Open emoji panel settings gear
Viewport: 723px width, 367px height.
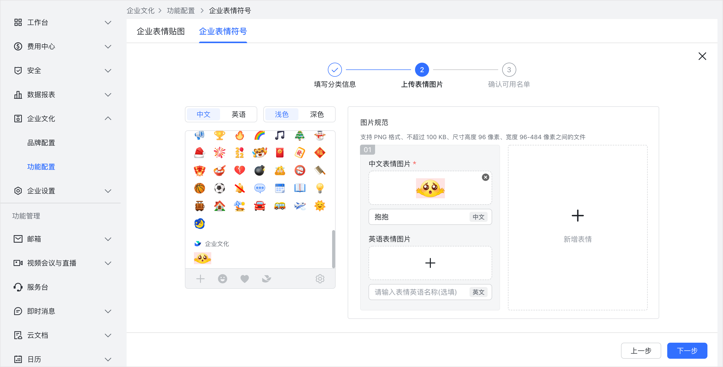[320, 279]
